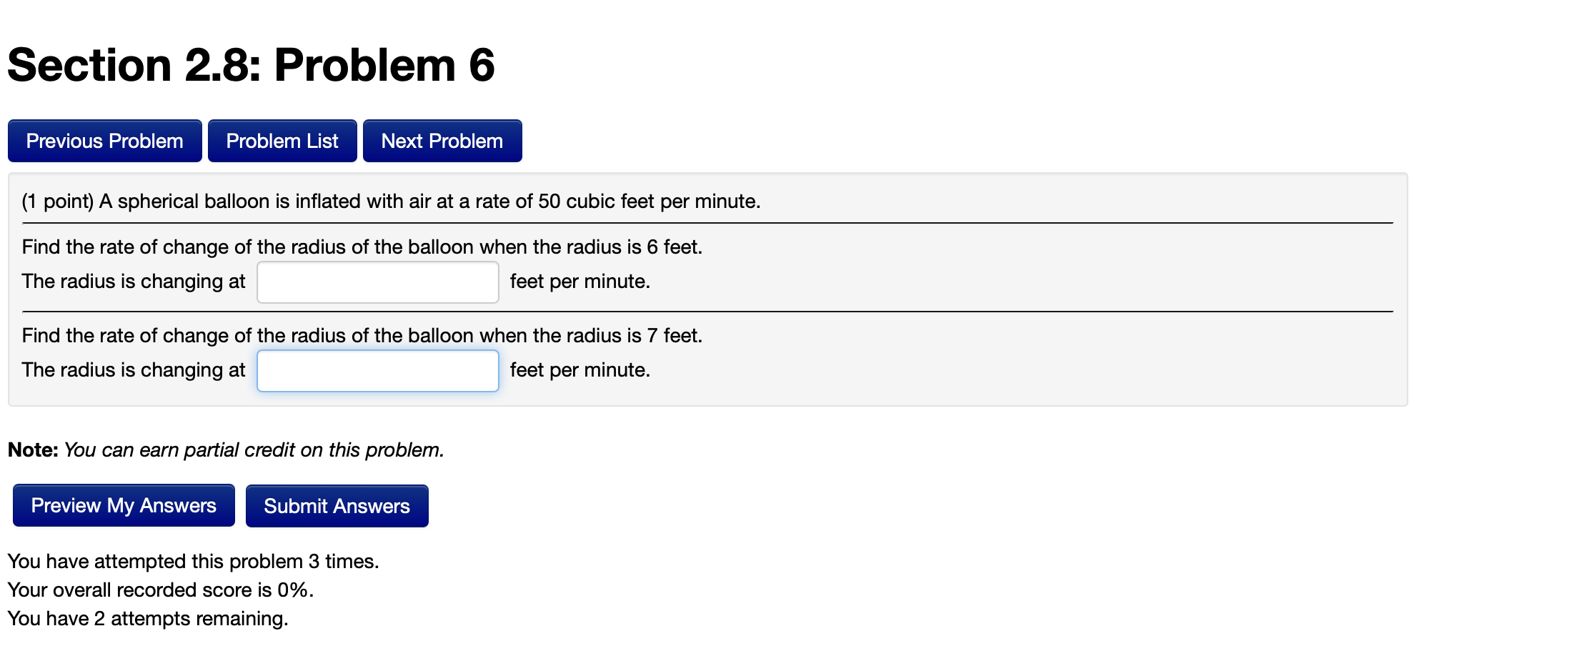Click the attempts remaining text
Screen dimensions: 1577x646
pyautogui.click(x=147, y=618)
